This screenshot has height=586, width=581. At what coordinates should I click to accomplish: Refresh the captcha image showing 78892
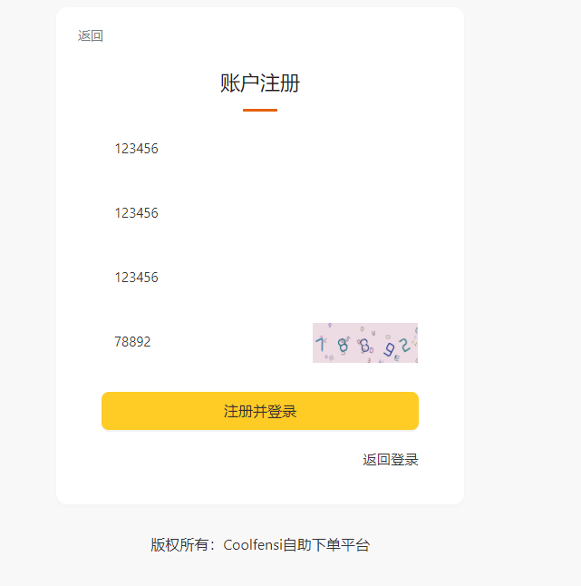364,342
